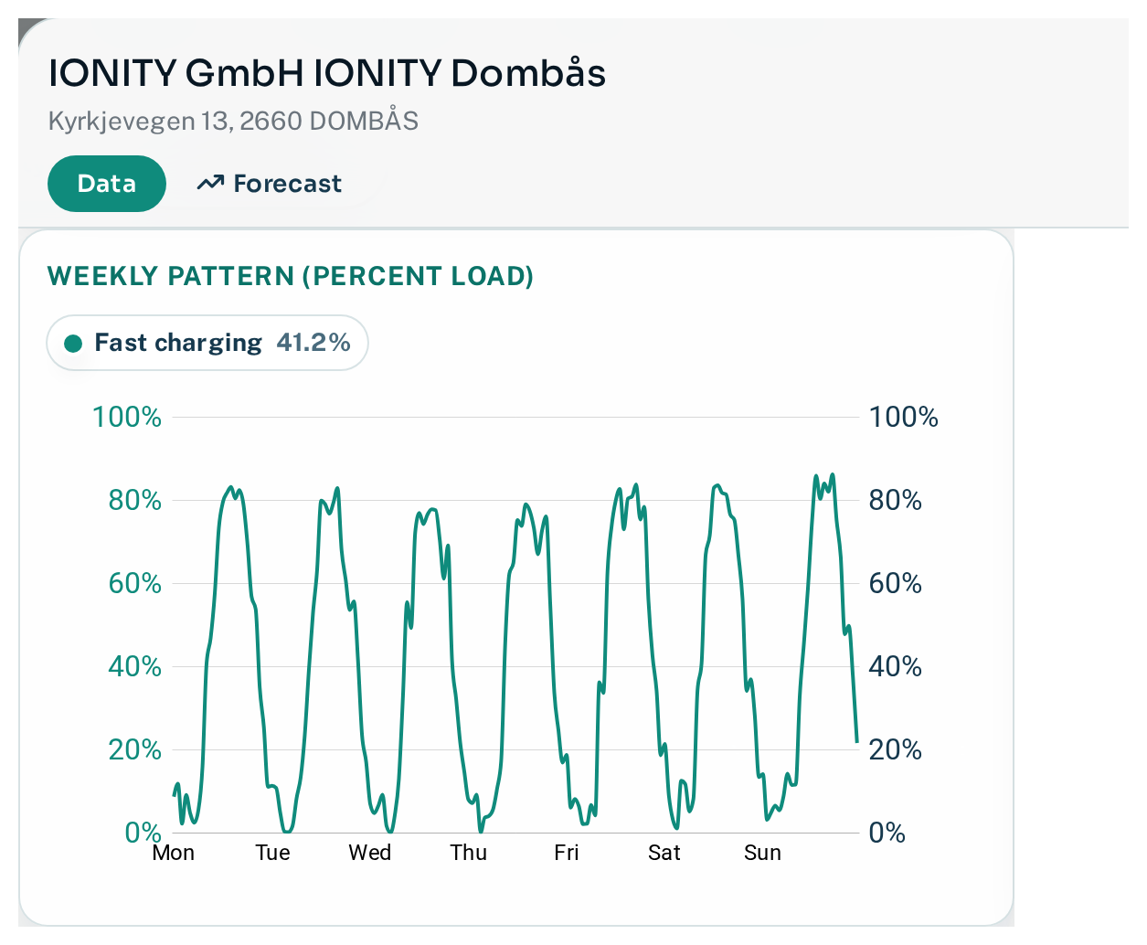Click the right axis 0% label

tap(887, 834)
